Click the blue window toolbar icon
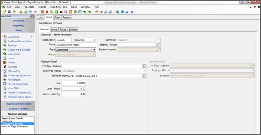Viewport: 261px width, 135px height. point(80,12)
